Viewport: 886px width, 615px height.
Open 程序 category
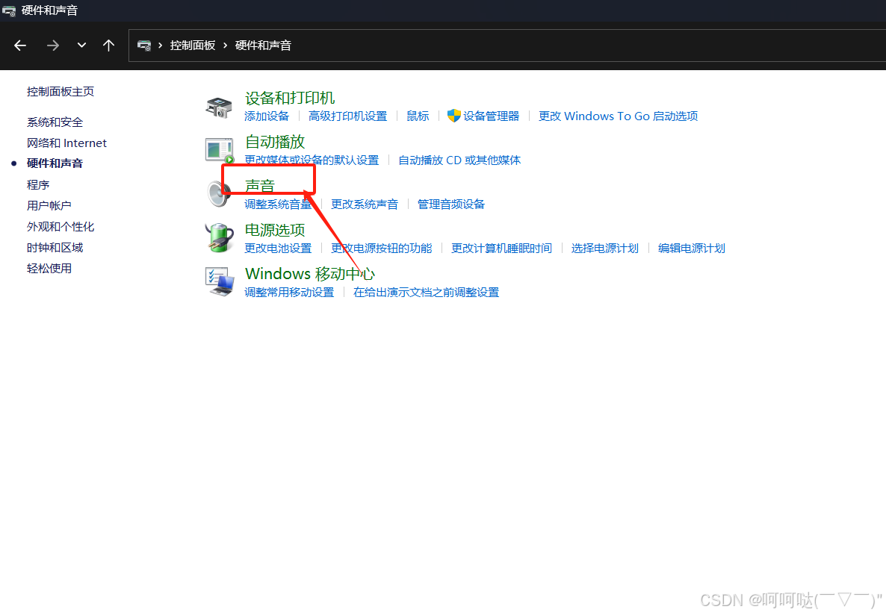(38, 184)
